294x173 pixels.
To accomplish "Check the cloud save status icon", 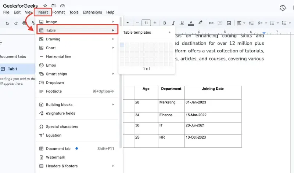I will (62, 5).
